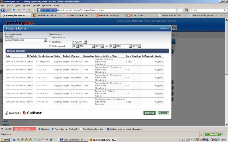228x142 pixels.
Task: Open the start day 20 dropdown
Action: coord(75,46)
